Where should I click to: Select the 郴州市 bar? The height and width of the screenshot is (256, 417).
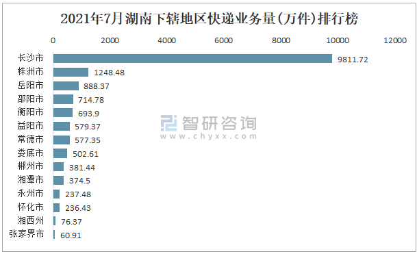tap(58, 167)
